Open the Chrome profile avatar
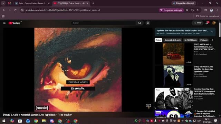This screenshot has width=221, height=124. 211,10
